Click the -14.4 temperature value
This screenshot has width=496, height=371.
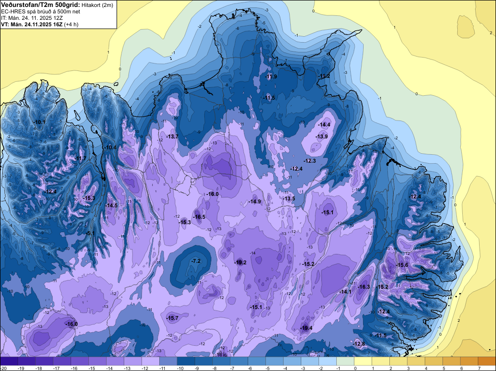pyautogui.click(x=324, y=124)
